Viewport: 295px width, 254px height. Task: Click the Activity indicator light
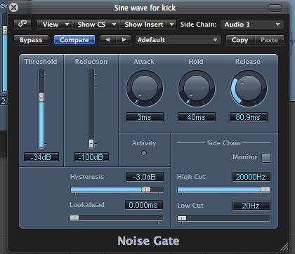pos(144,153)
